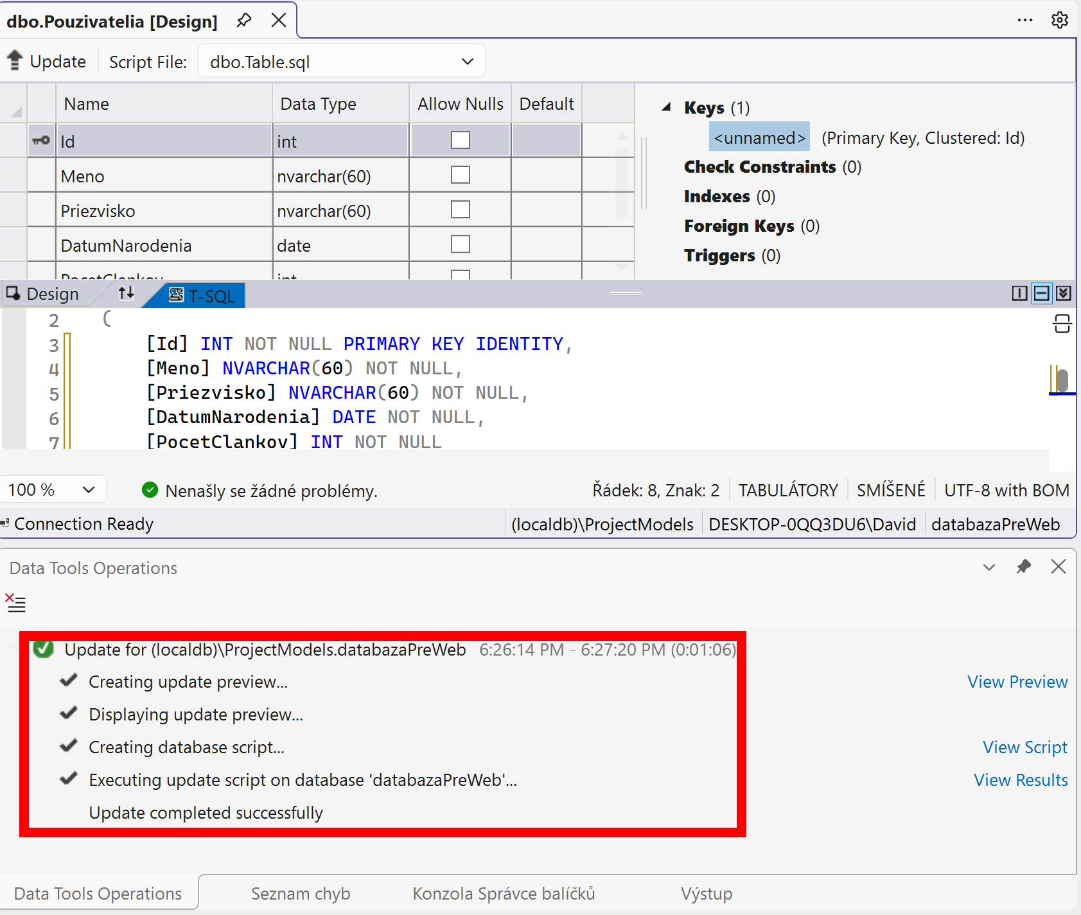Screen dimensions: 1081x915
Task: Close the Data Tools Operations panel
Action: (1059, 566)
